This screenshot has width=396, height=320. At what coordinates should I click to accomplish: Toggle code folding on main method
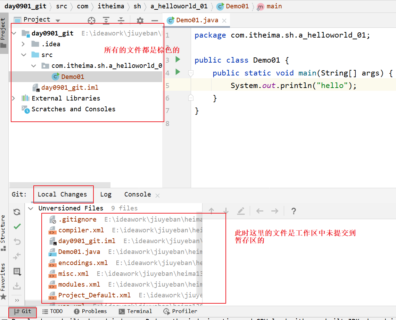(x=190, y=73)
